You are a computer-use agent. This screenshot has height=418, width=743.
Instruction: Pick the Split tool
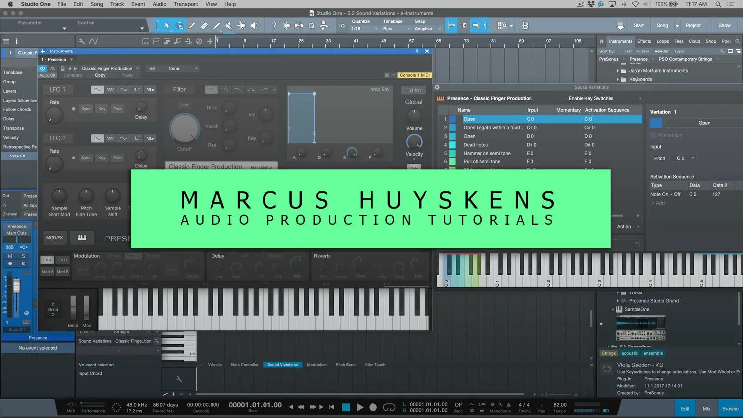click(x=192, y=25)
